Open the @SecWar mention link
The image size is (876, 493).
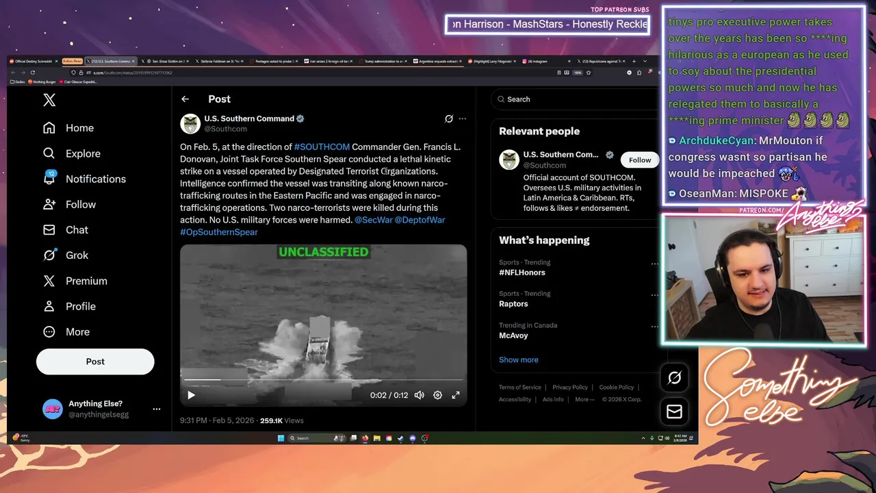(374, 220)
